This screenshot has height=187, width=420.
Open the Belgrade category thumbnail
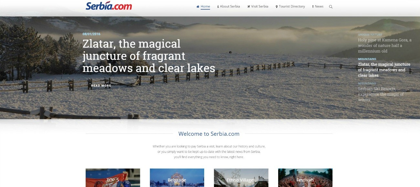[177, 178]
